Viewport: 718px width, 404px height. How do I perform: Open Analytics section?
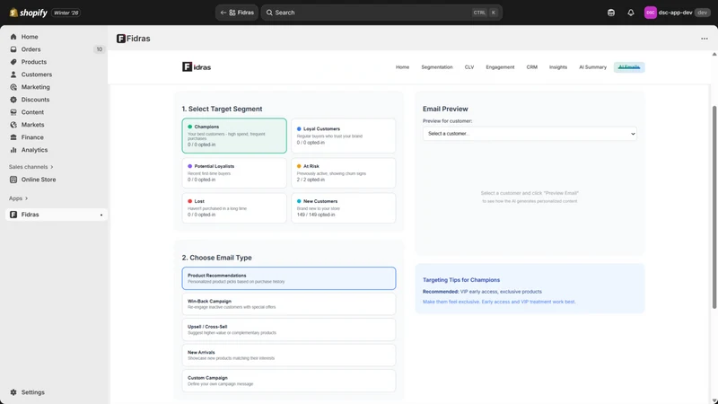pos(34,150)
